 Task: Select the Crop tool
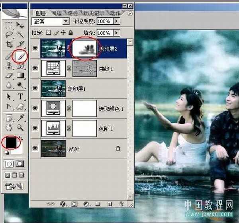(x=9, y=45)
